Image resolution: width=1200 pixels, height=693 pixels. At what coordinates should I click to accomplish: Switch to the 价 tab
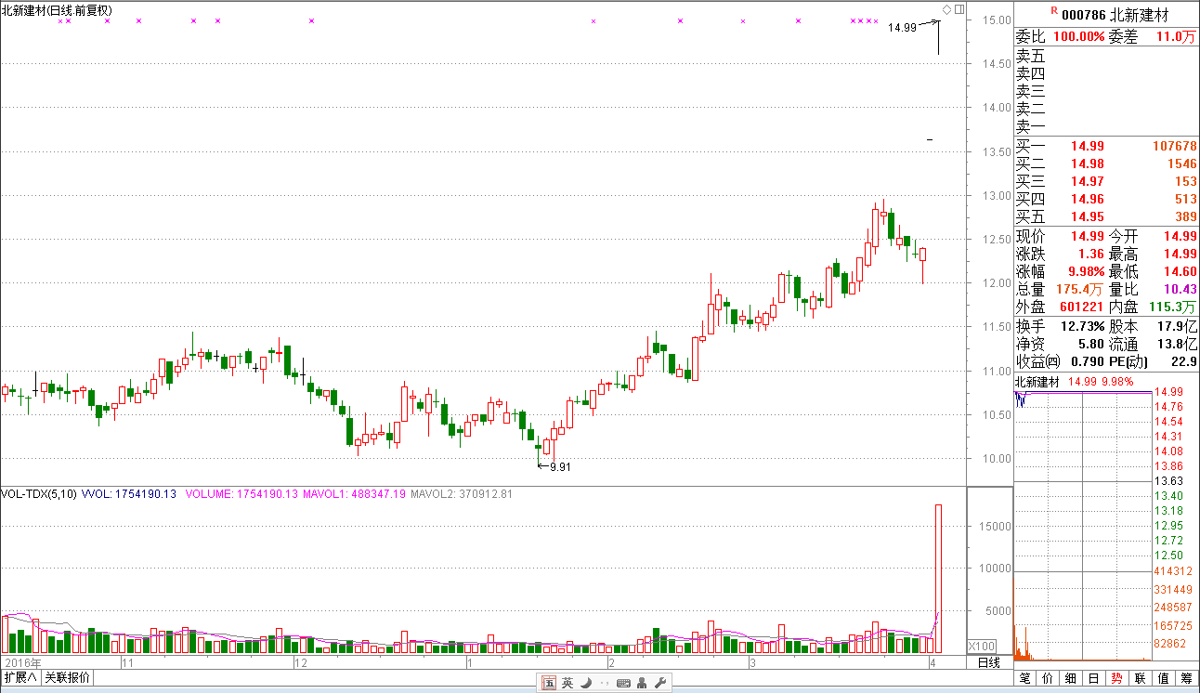(1048, 679)
